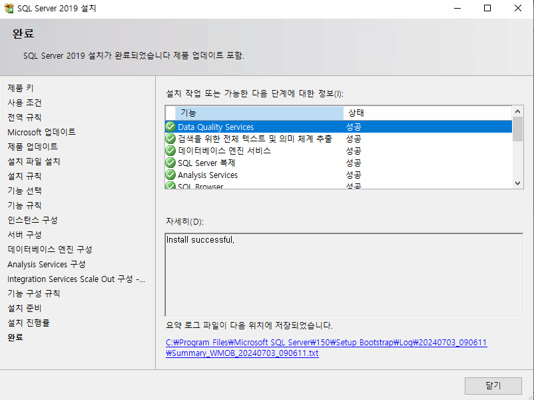The width and height of the screenshot is (534, 400).
Task: Click scroll up arrow of feature list
Action: (x=517, y=111)
